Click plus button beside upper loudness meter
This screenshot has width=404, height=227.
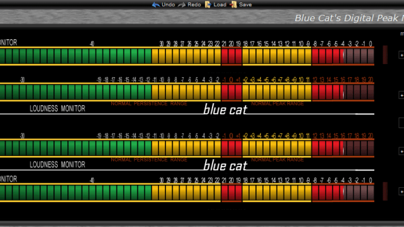point(402,95)
